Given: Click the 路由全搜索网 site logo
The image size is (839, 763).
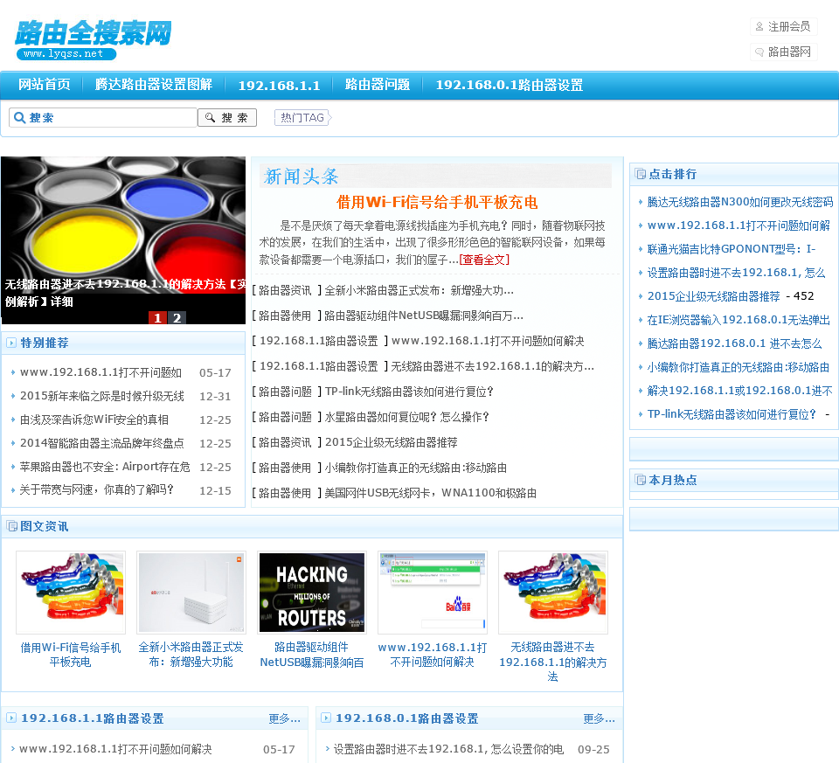Looking at the screenshot, I should [x=94, y=40].
